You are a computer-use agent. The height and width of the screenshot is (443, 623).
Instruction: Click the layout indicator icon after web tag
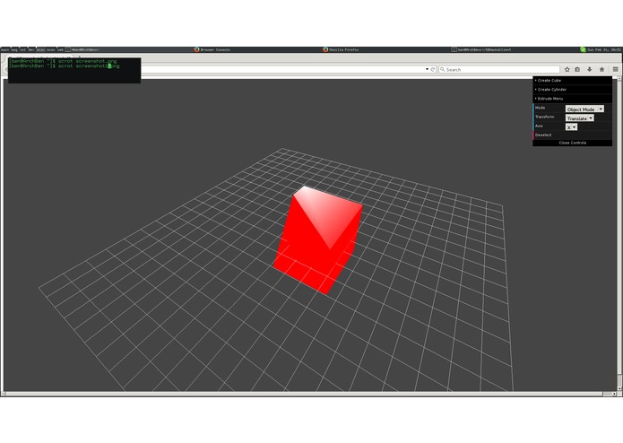(68, 49)
